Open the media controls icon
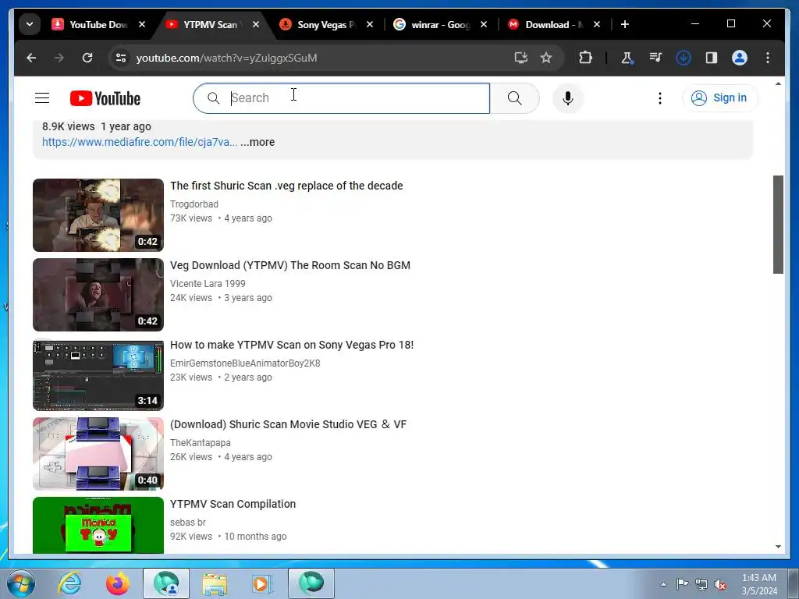Screen dimensions: 799x599 655,58
